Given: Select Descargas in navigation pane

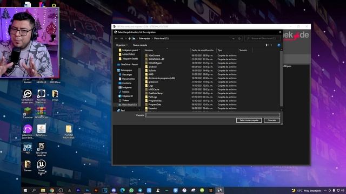Looking at the screenshot, I should [125, 74].
